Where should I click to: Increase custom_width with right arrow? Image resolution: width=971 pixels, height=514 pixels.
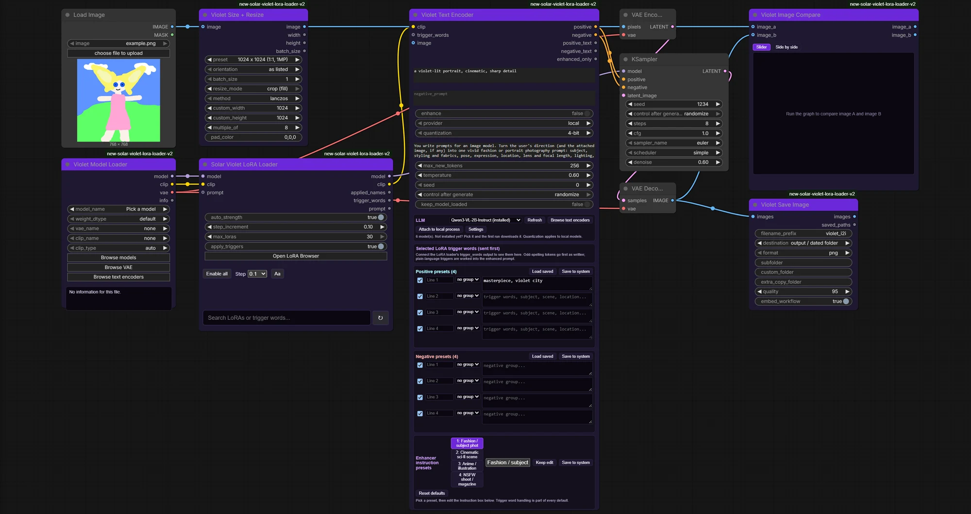[x=297, y=108]
